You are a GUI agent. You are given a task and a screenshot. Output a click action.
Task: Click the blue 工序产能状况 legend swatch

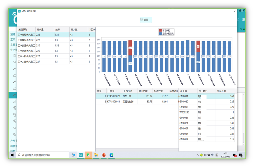160,34
